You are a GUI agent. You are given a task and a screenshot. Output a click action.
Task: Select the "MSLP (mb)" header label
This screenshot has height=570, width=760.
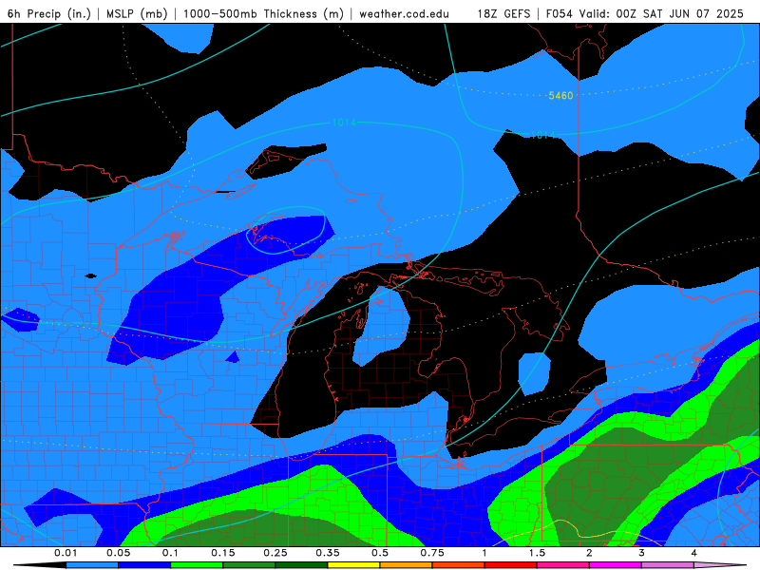(x=137, y=13)
